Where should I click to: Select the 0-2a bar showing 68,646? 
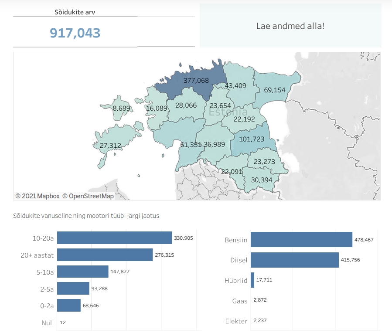pyautogui.click(x=68, y=306)
